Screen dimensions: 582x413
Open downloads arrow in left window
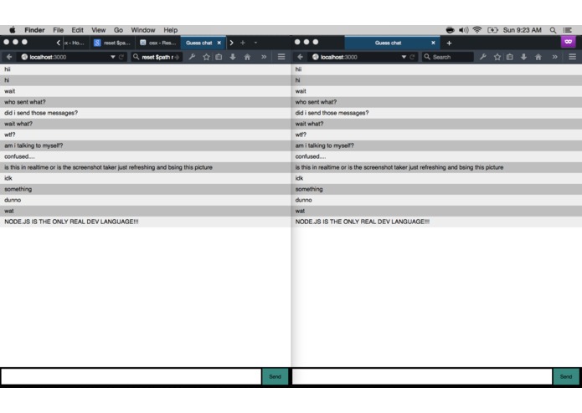pyautogui.click(x=233, y=57)
